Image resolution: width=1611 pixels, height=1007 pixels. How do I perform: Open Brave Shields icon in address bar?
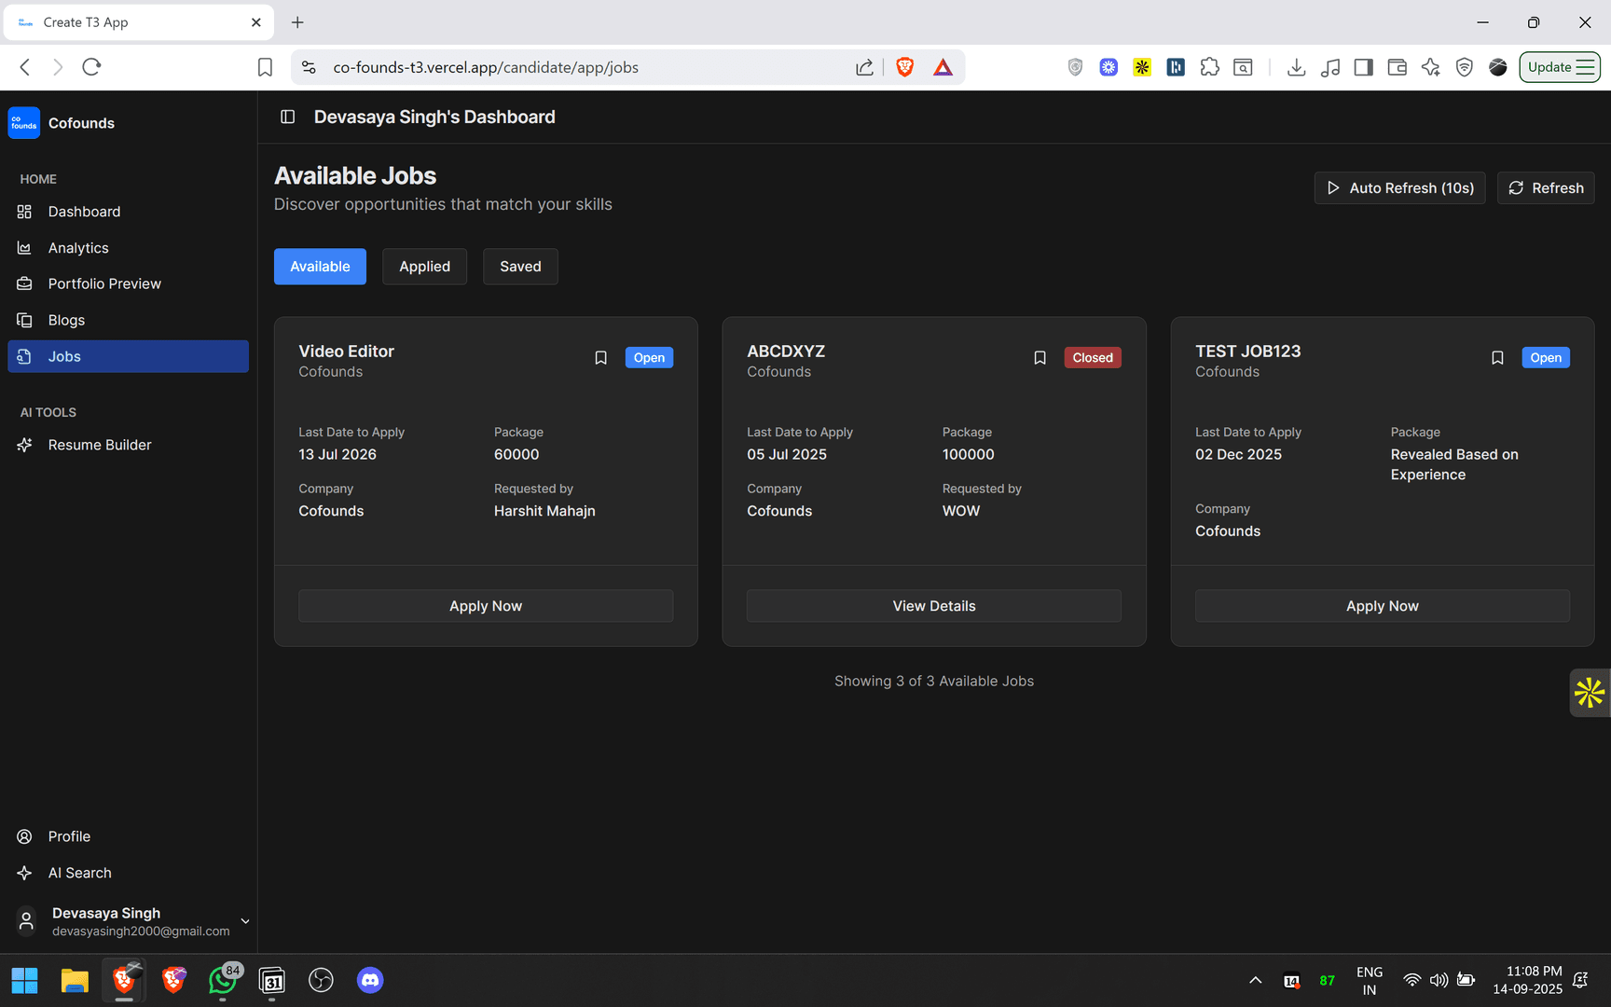point(904,67)
